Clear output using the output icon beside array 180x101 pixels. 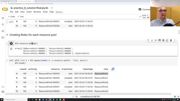point(11,49)
